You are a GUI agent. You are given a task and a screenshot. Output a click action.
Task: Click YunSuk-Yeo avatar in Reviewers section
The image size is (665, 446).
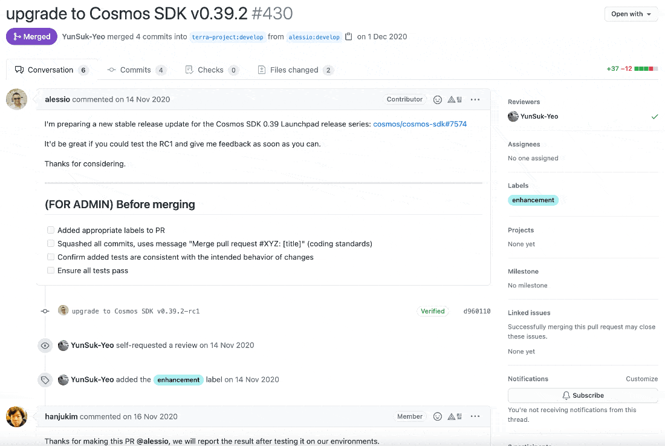click(x=513, y=116)
